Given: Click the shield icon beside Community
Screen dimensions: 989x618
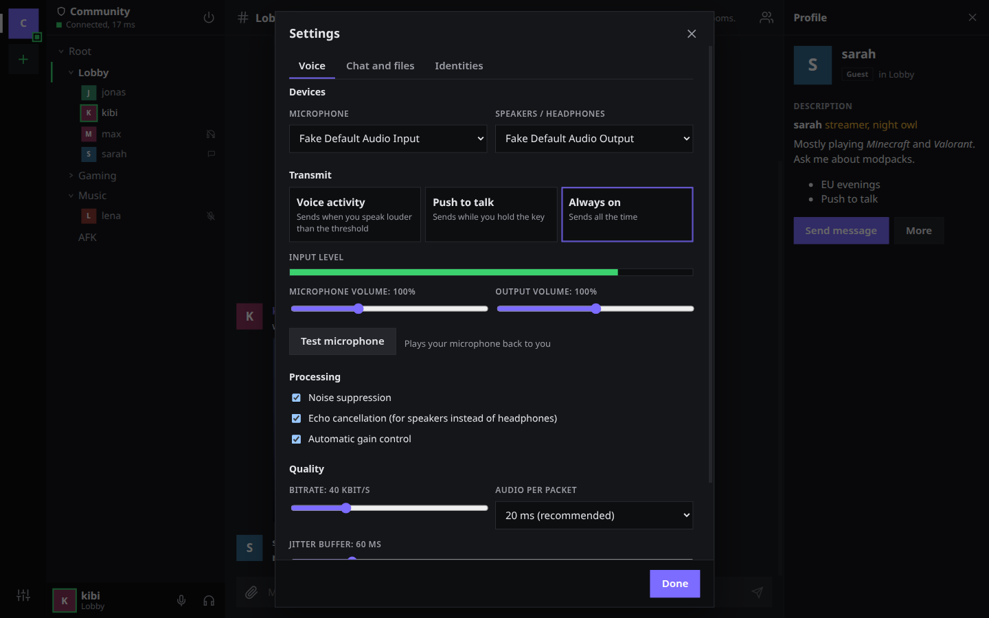Looking at the screenshot, I should 61,12.
